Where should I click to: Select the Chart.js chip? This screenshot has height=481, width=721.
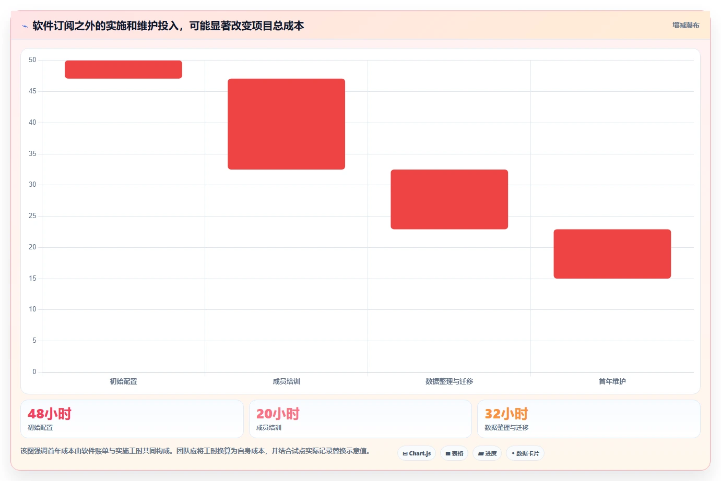click(x=417, y=453)
